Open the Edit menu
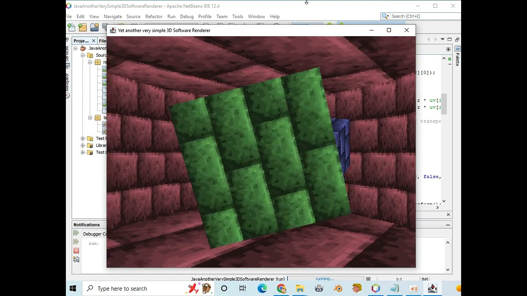Image resolution: width=527 pixels, height=296 pixels. [x=80, y=16]
